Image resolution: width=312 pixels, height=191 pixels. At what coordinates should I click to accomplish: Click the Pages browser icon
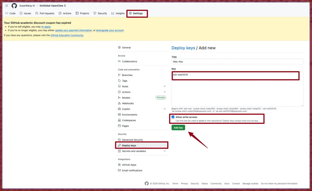tap(119, 126)
